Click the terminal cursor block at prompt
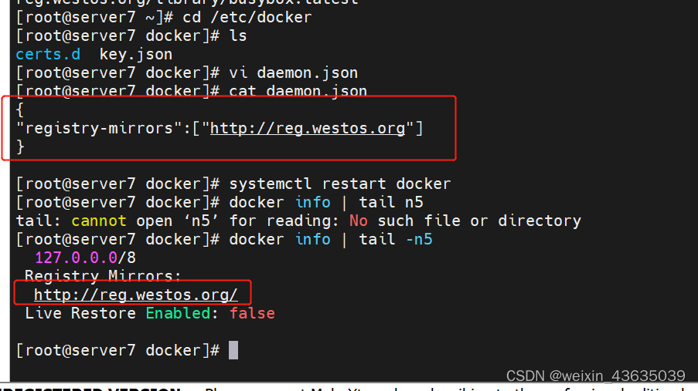Image resolution: width=698 pixels, height=391 pixels. 233,350
